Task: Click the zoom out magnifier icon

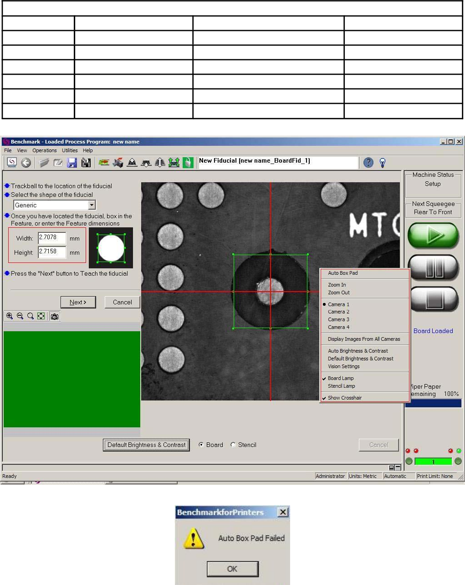Action: [x=20, y=316]
